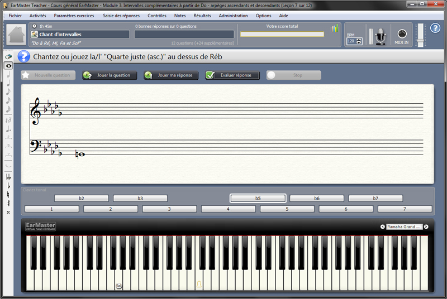
Task: Click the Nouvelle question button
Action: [48, 75]
